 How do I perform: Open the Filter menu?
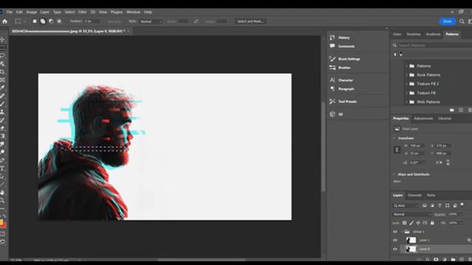82,12
